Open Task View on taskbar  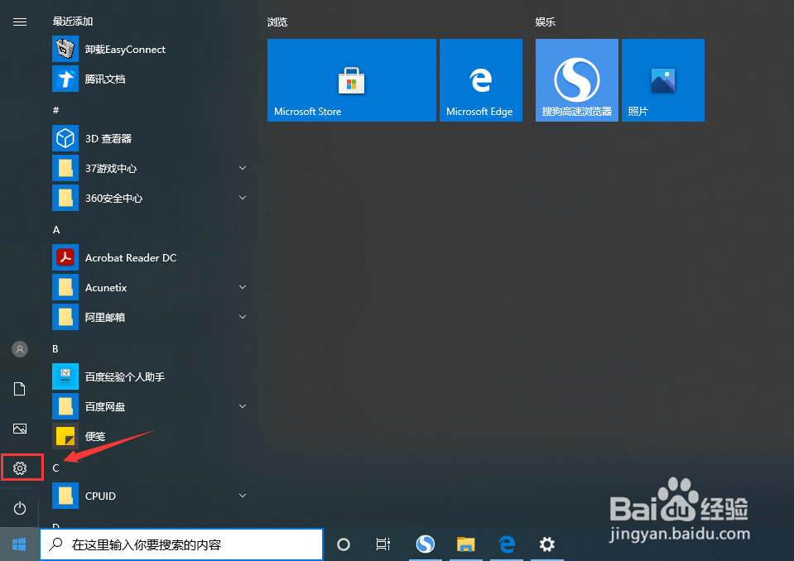383,544
